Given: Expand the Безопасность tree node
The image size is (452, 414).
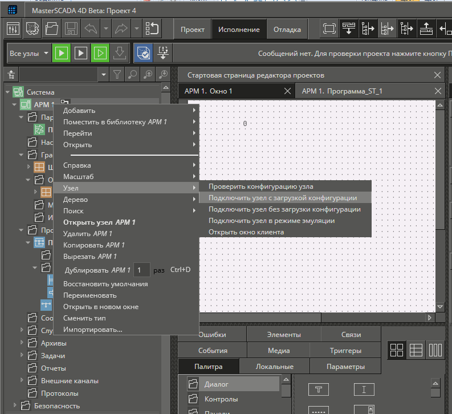Looking at the screenshot, I should (15, 405).
